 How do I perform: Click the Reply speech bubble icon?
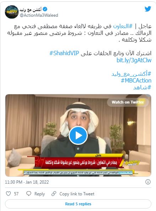coord(29,194)
